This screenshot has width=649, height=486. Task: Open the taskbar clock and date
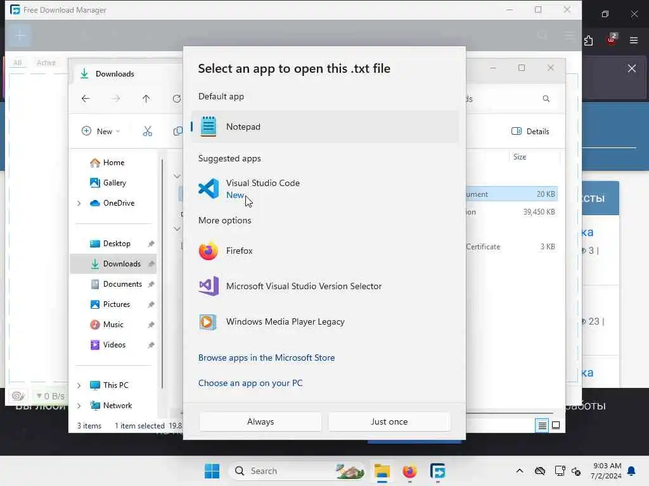[606, 471]
